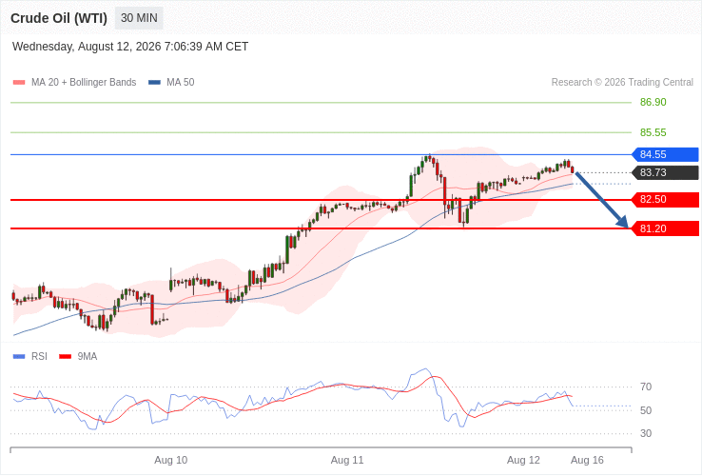The height and width of the screenshot is (476, 702).
Task: Click the 86.90 green resistance label
Action: (653, 102)
